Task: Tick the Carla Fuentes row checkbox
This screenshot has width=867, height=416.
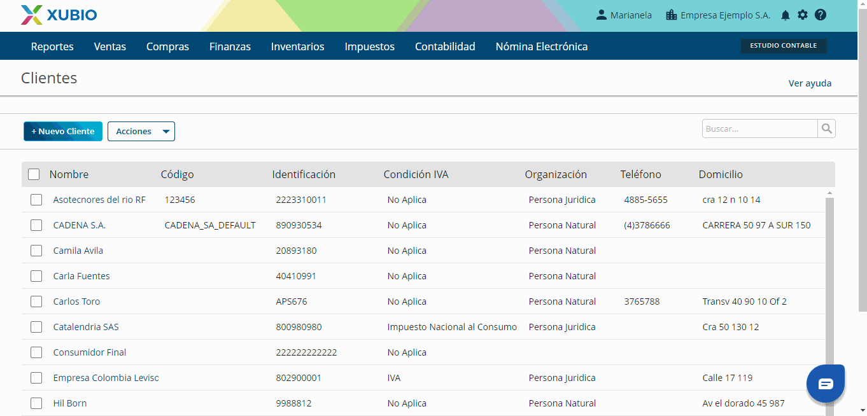Action: point(36,276)
